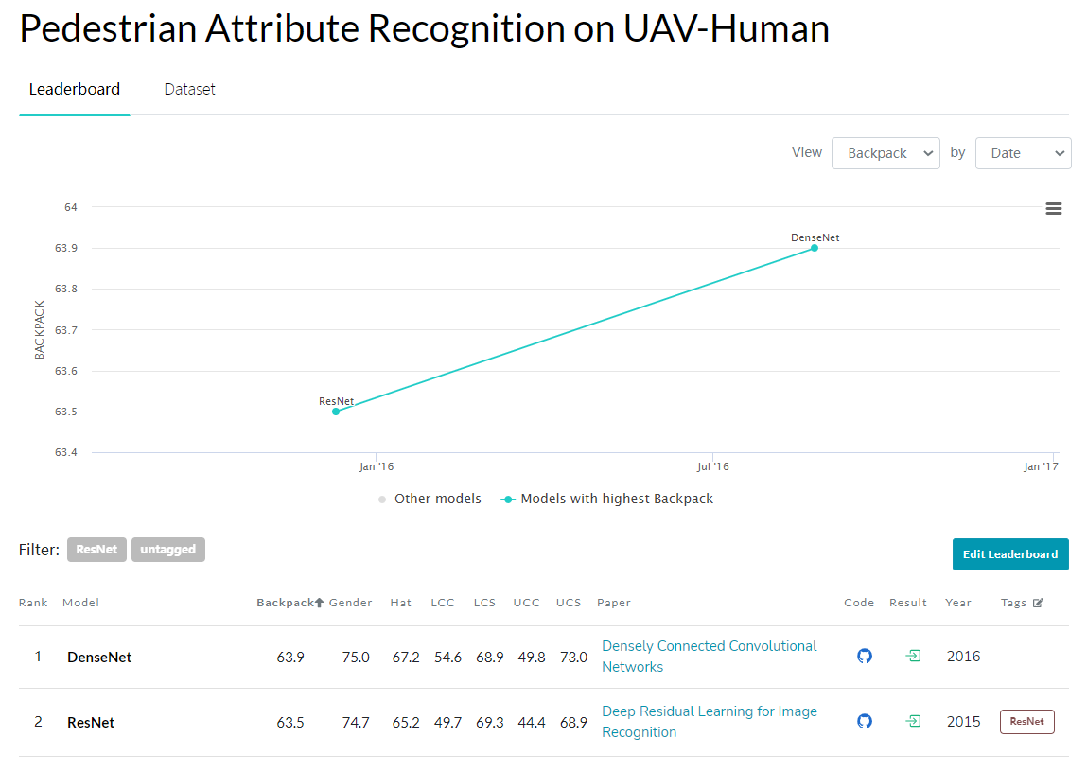View ResNet's result details icon
The height and width of the screenshot is (772, 1087).
[911, 721]
